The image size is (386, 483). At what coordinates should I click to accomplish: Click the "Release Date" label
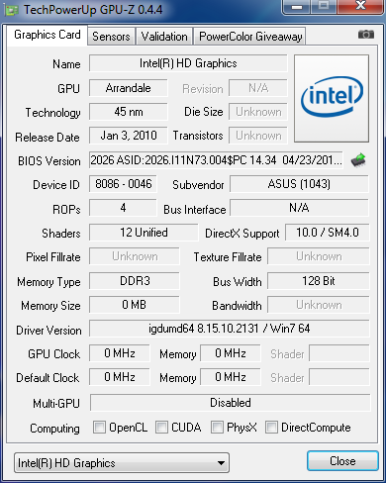(48, 138)
